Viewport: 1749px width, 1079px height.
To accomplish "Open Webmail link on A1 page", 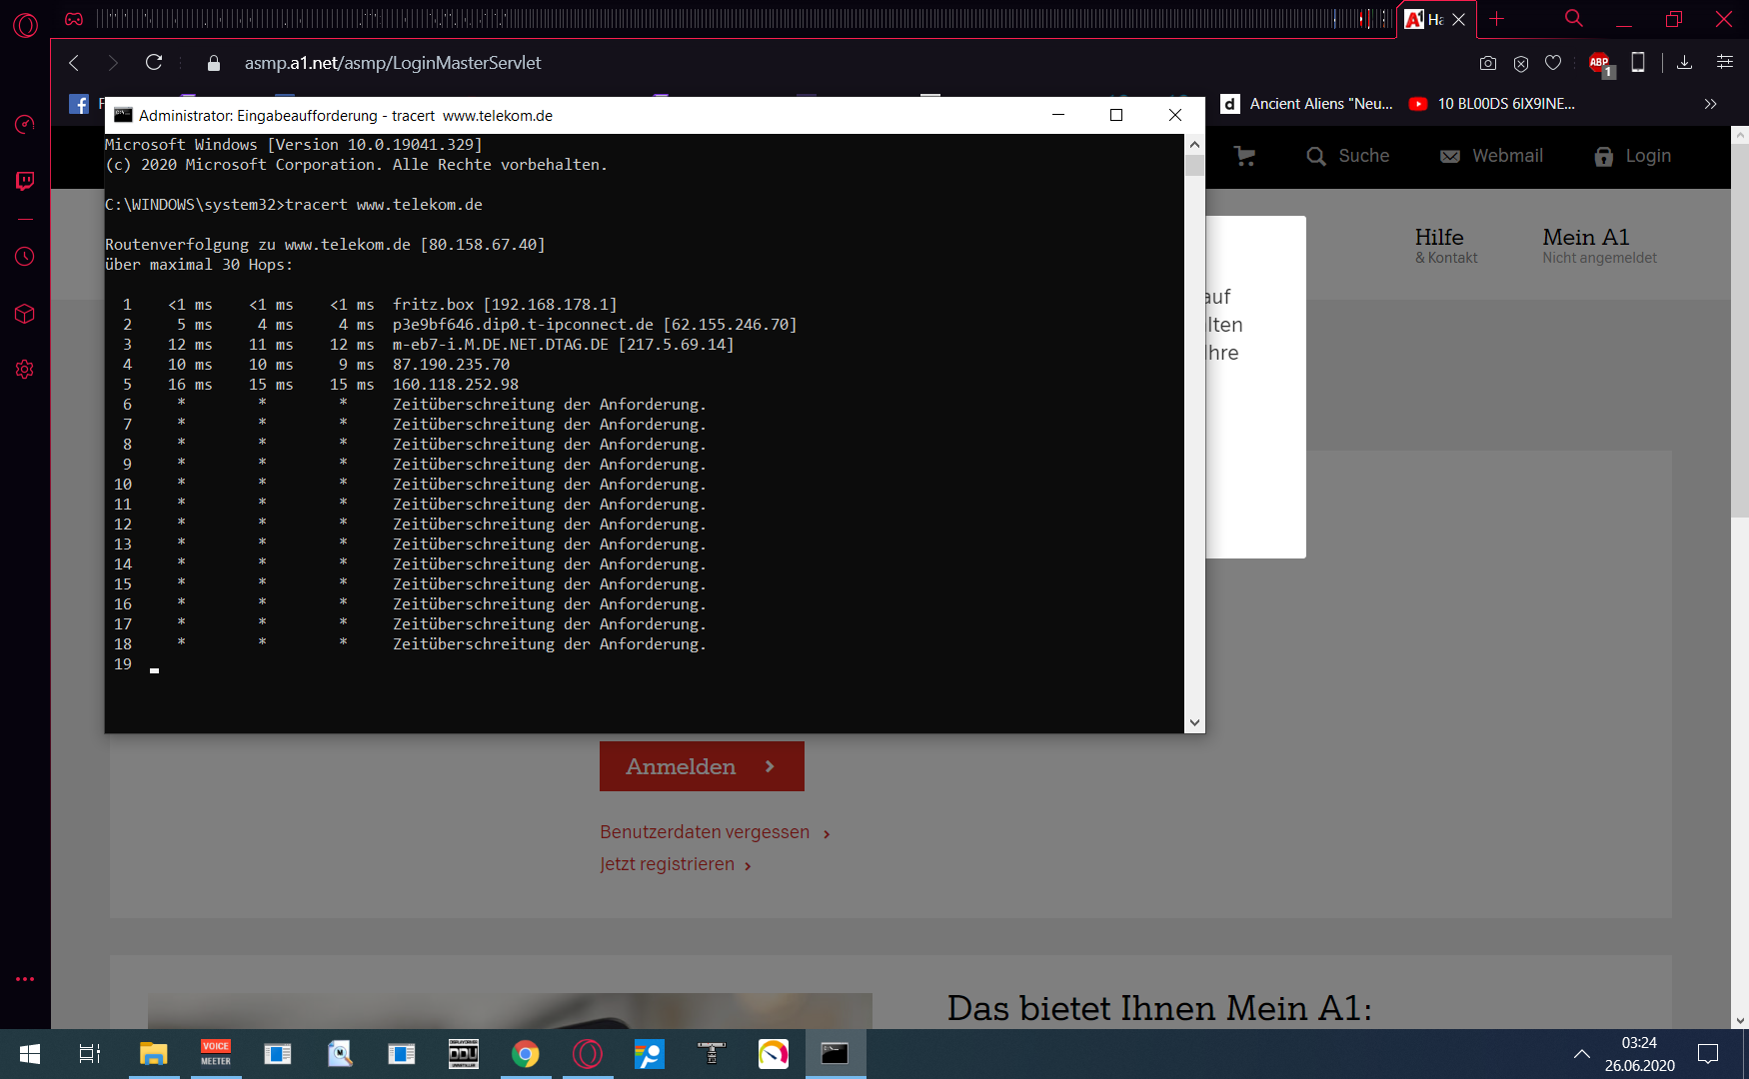I will (x=1491, y=156).
